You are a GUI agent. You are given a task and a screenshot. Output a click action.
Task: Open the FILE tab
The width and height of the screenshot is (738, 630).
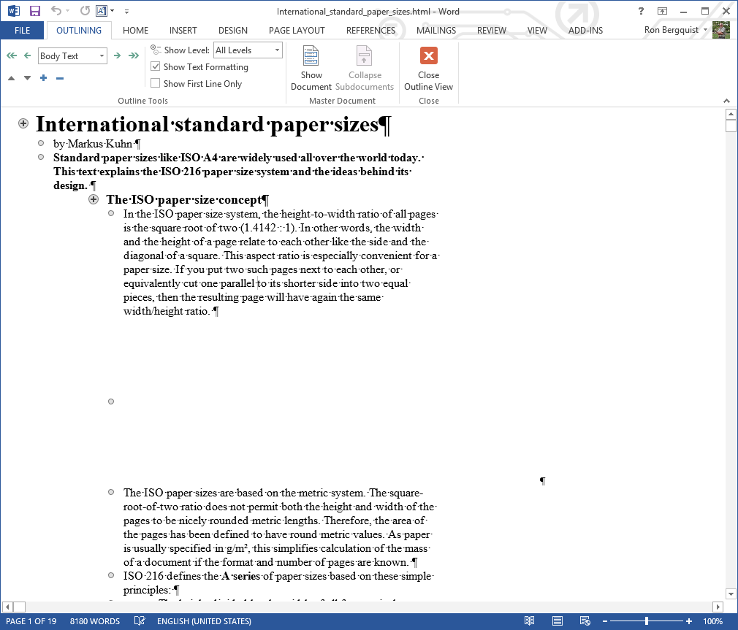(x=22, y=31)
